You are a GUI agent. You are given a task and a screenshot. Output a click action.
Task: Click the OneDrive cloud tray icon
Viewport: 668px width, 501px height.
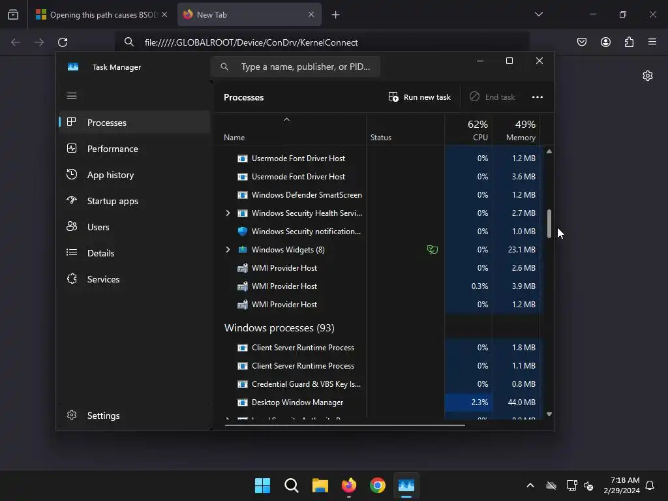coord(551,485)
